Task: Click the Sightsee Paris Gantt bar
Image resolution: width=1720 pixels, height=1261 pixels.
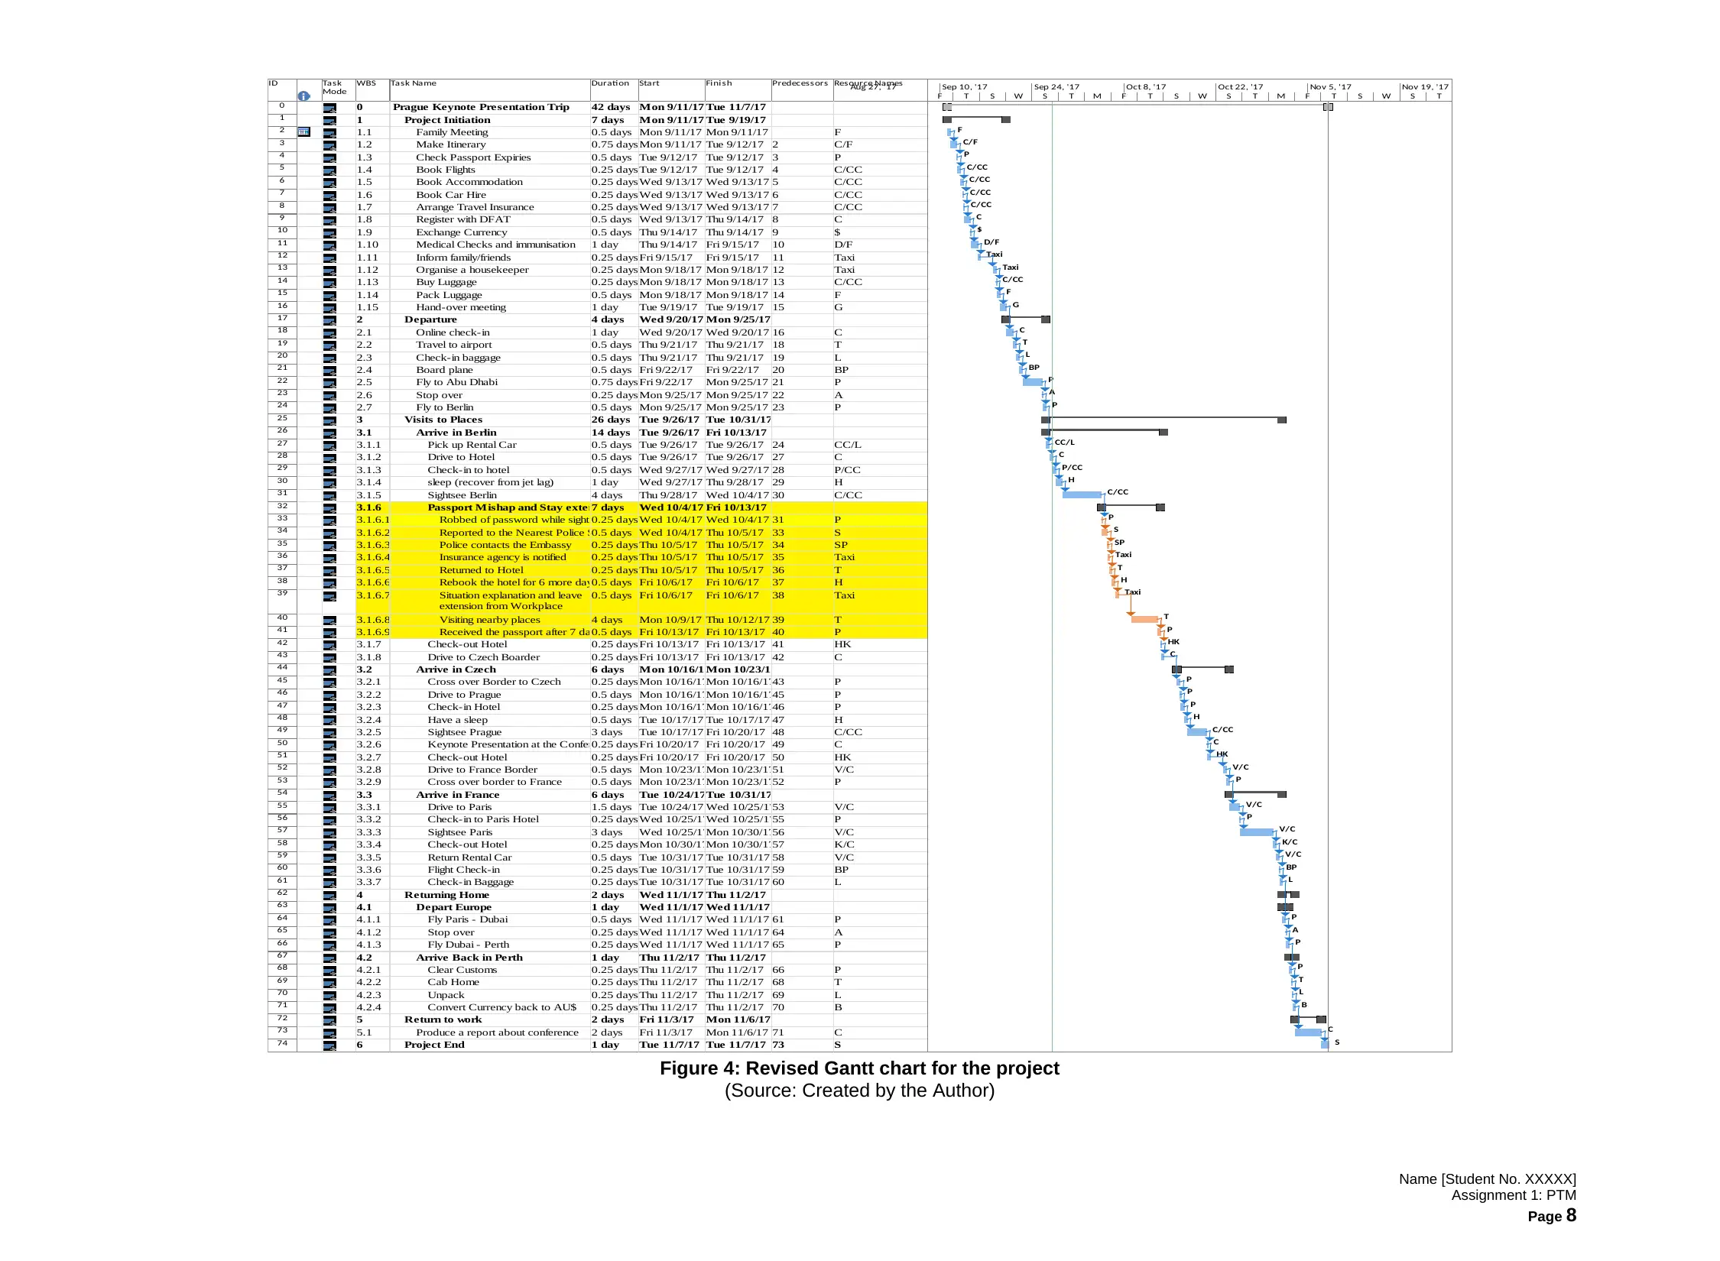Action: pyautogui.click(x=1257, y=832)
